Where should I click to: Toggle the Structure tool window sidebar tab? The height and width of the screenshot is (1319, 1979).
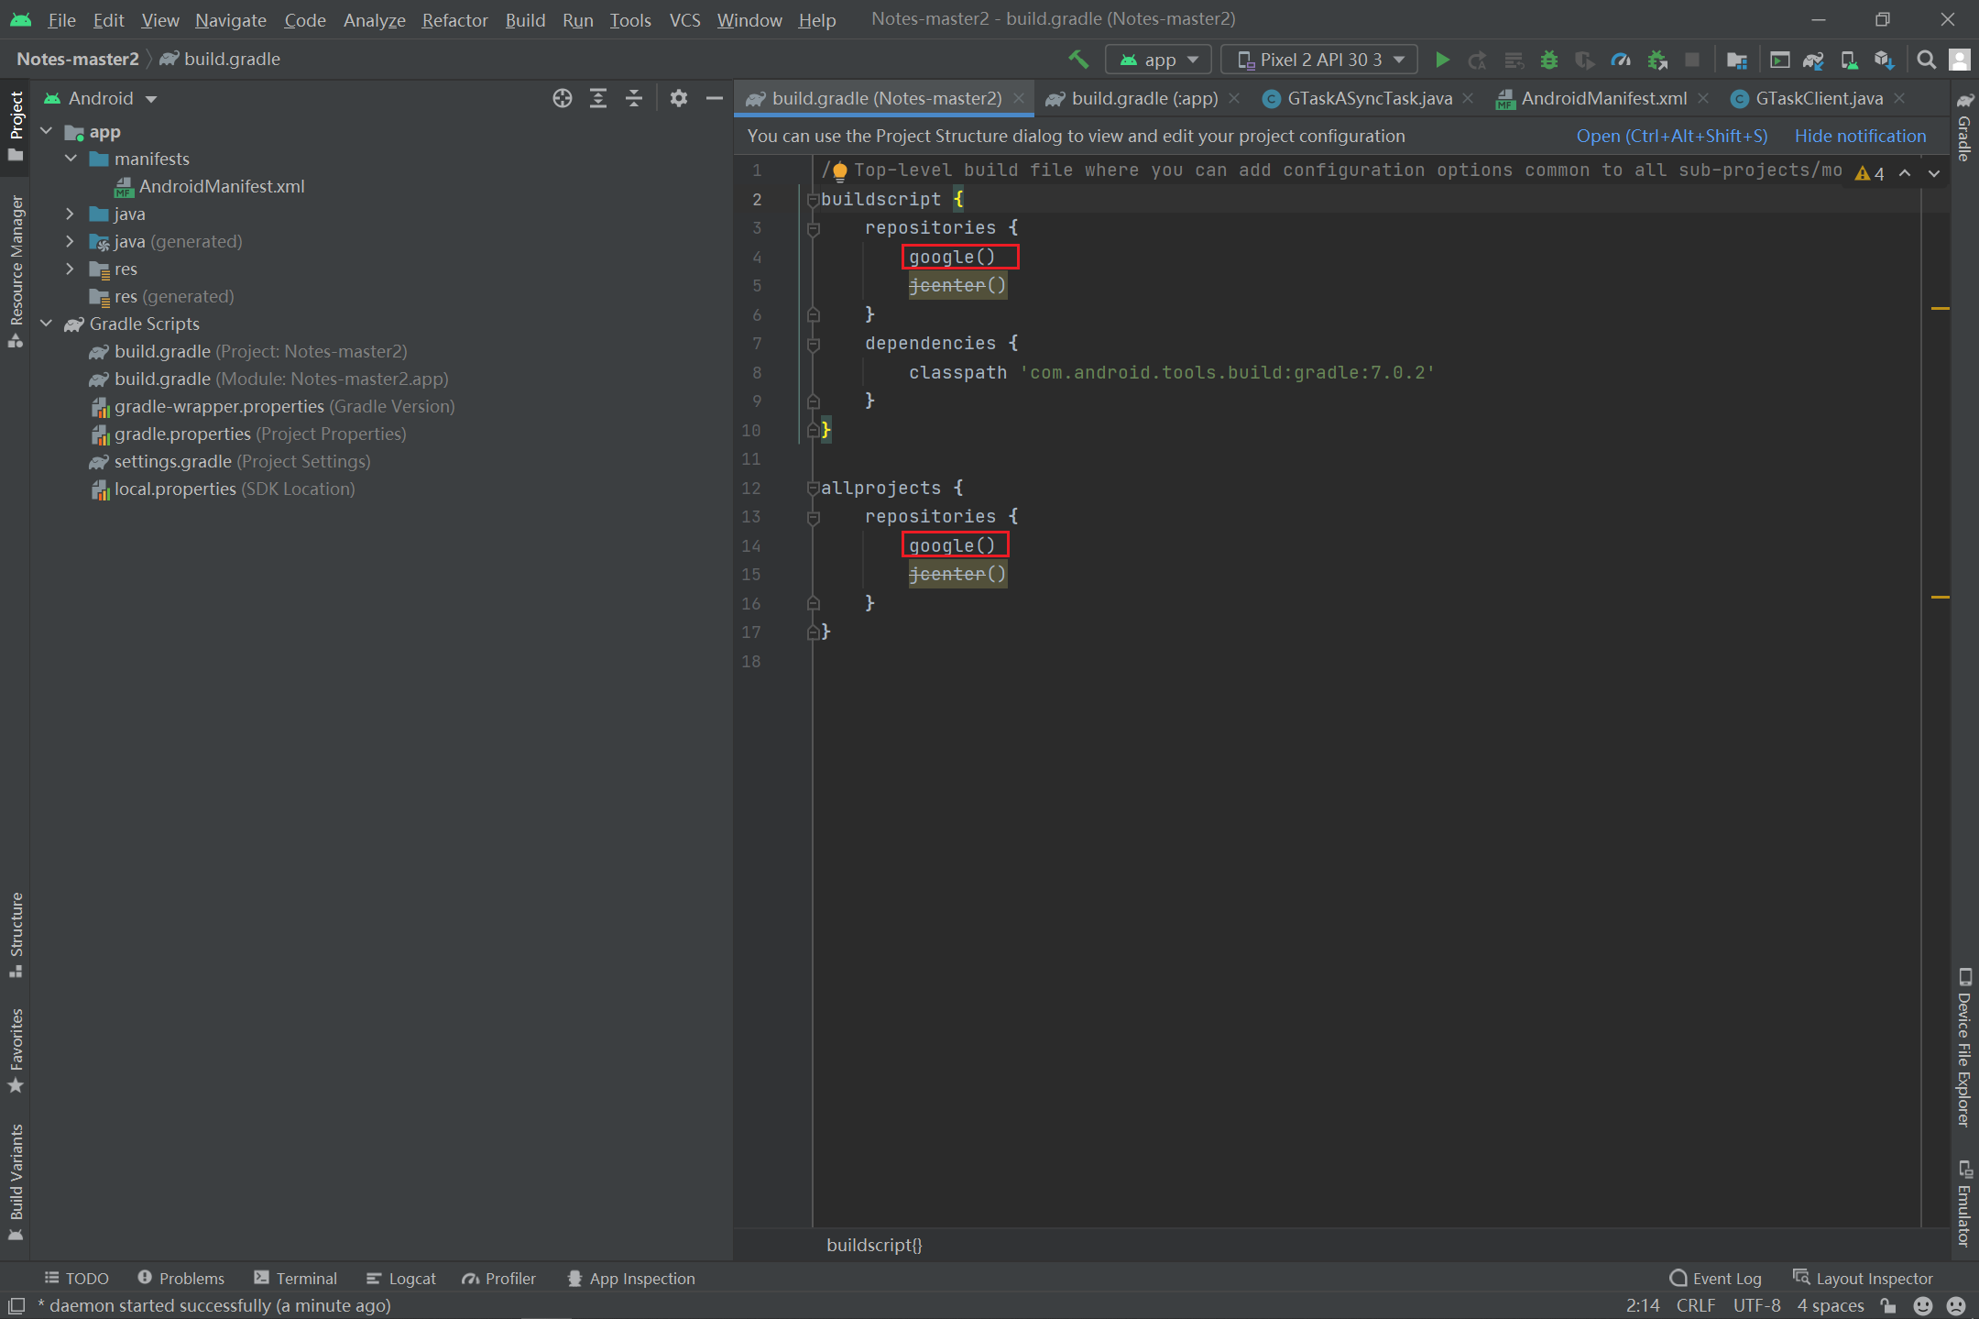tap(16, 935)
